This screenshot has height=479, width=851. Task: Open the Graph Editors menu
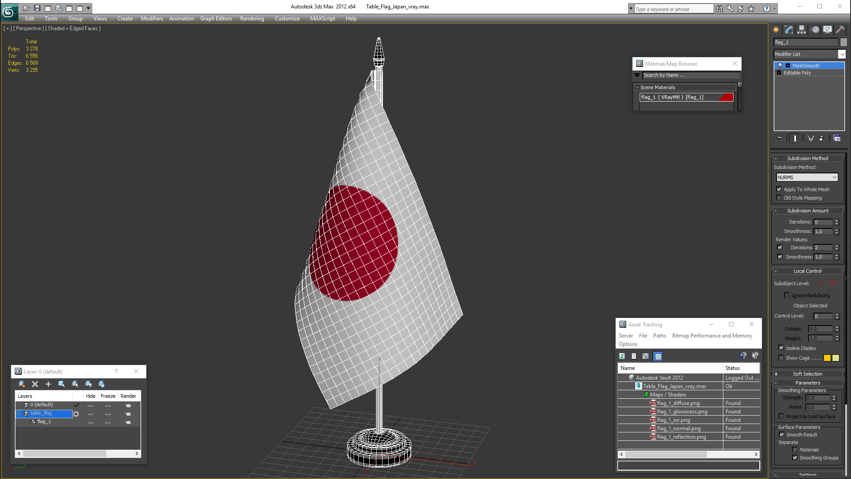216,19
